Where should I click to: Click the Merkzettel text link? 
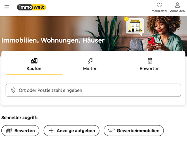(x=159, y=11)
